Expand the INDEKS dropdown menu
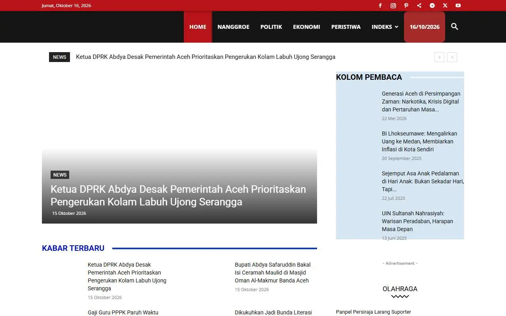 click(385, 27)
